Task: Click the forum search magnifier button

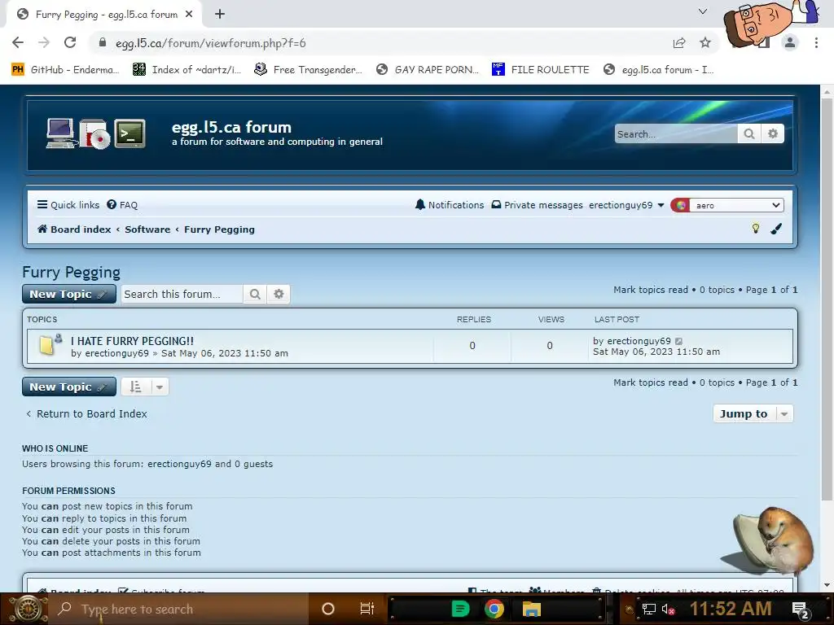Action: tap(255, 294)
